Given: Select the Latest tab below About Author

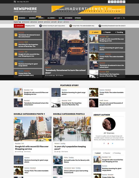Looking at the screenshot, I should (x=98, y=153).
